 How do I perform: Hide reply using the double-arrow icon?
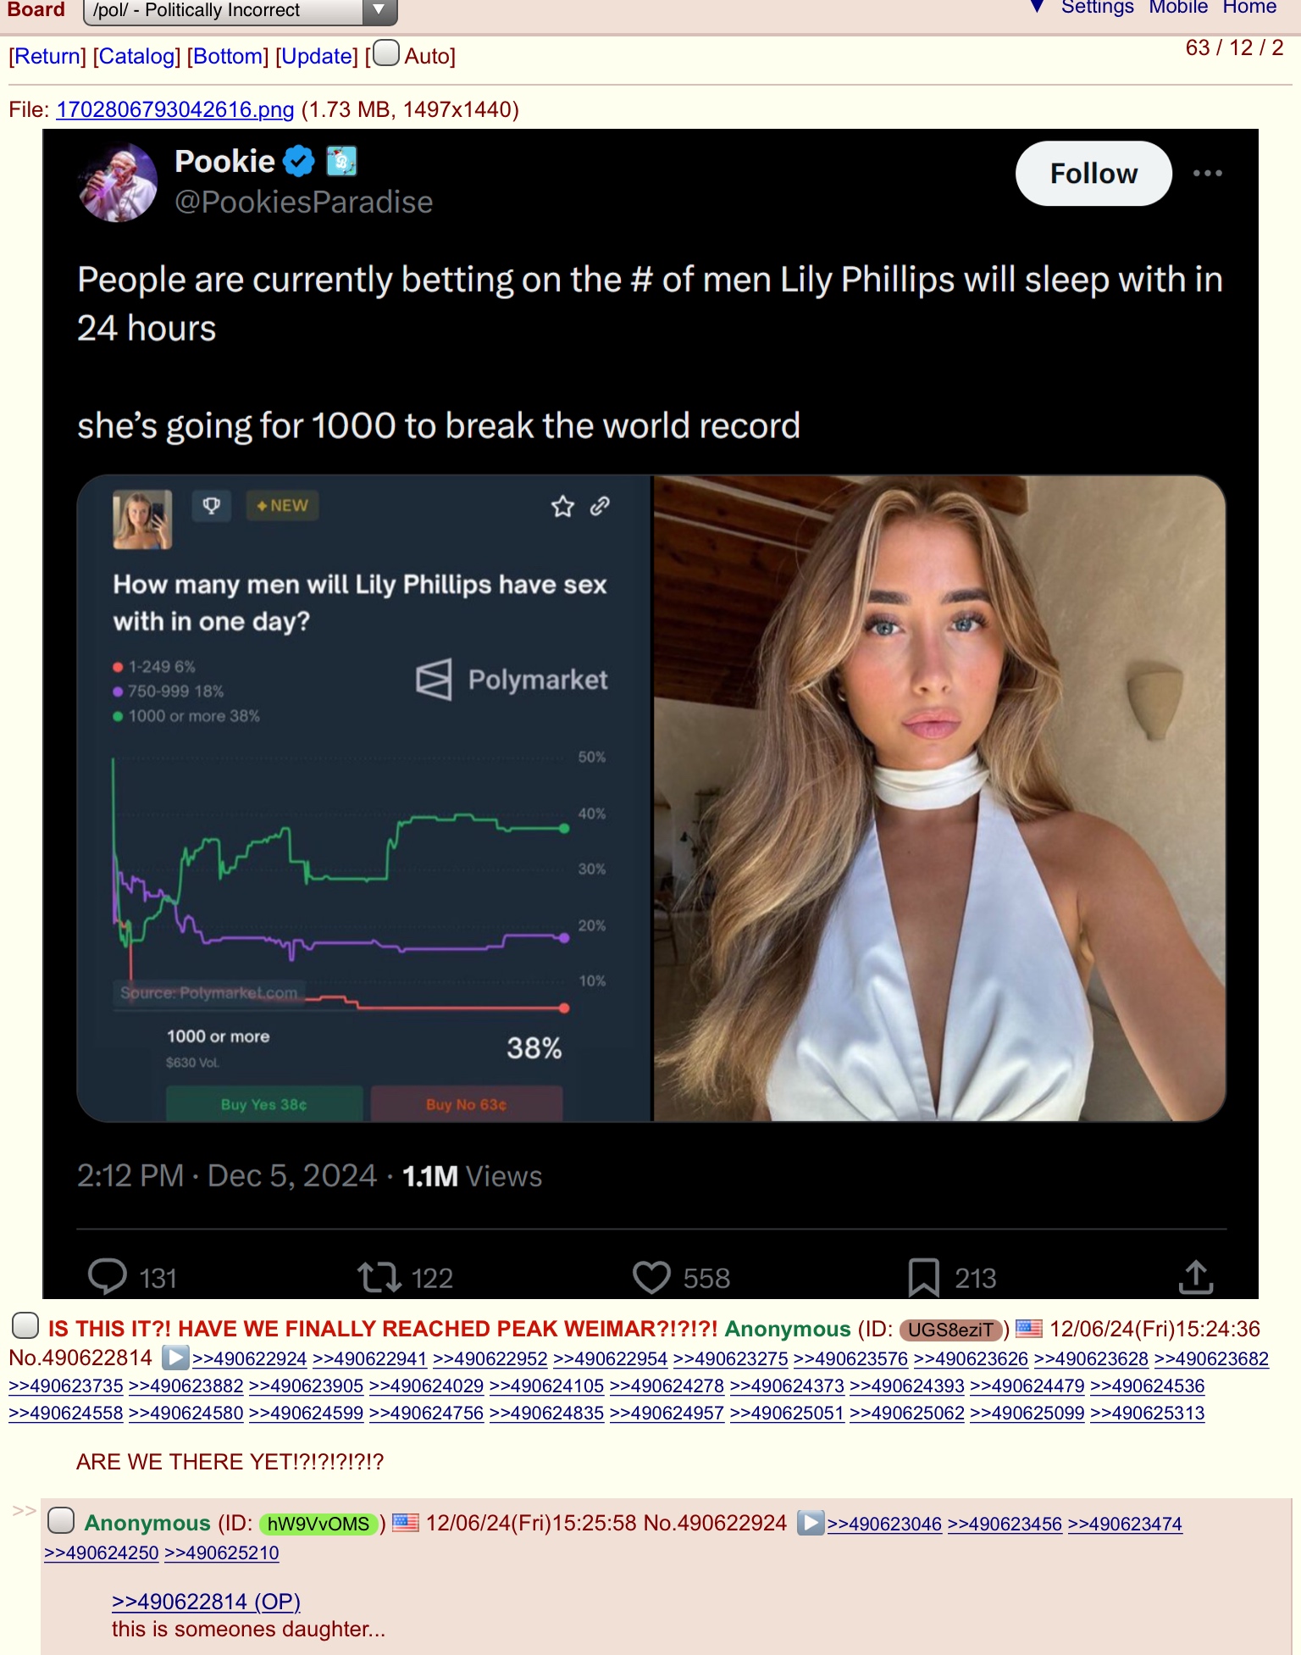[24, 1510]
